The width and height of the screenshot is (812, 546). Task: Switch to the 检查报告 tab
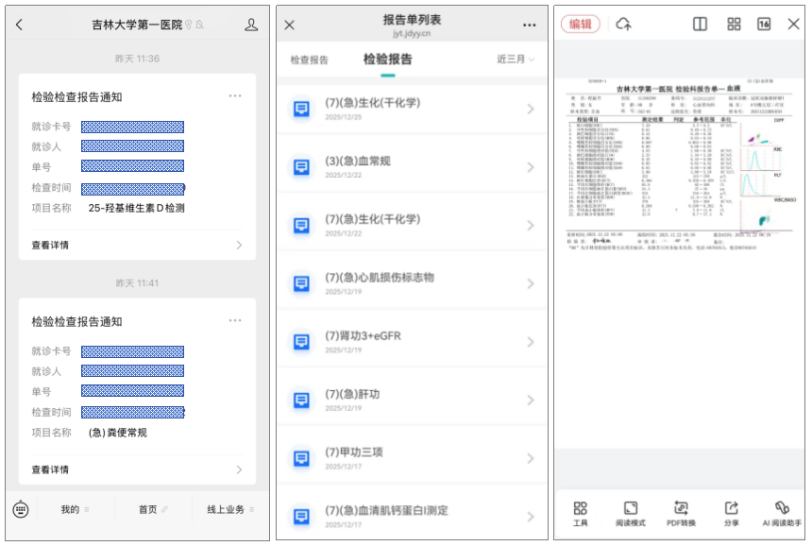coord(309,60)
